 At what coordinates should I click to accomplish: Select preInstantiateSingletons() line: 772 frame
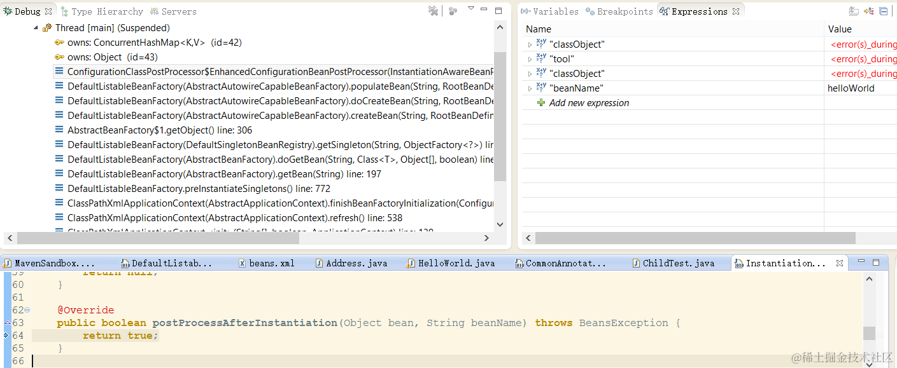point(199,189)
